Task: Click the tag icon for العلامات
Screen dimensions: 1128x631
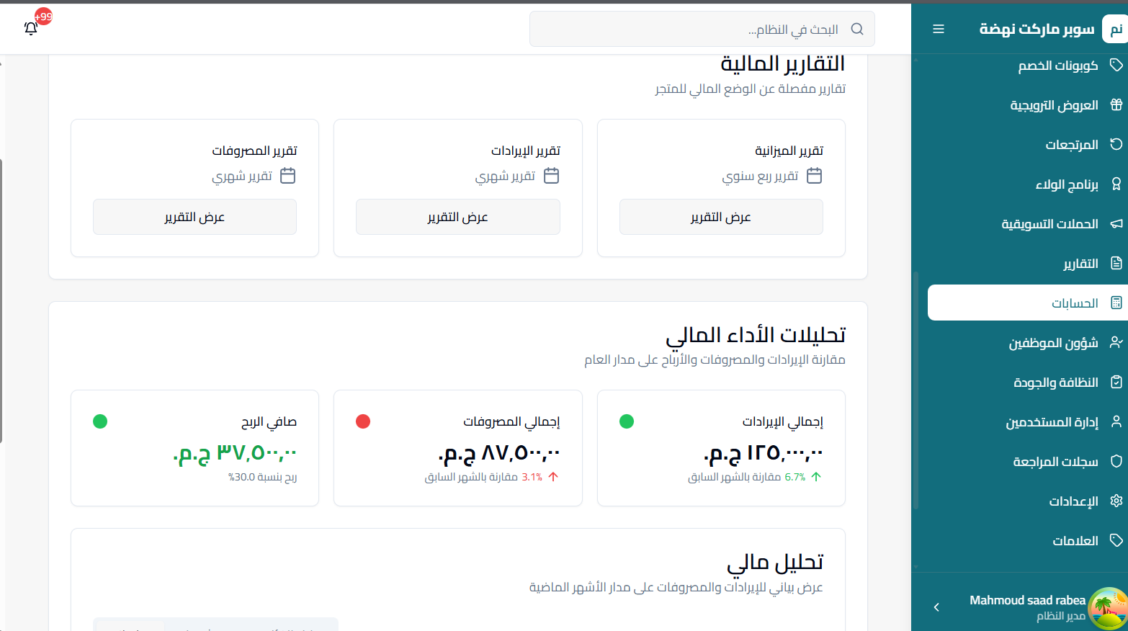Action: click(1116, 540)
